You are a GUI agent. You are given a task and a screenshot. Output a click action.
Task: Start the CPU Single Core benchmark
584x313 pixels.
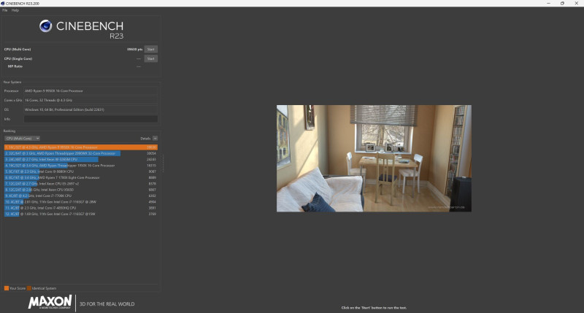pyautogui.click(x=150, y=58)
